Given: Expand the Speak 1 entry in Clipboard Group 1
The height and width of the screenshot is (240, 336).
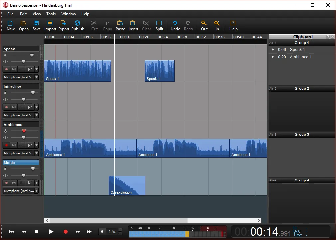Looking at the screenshot, I should 273,49.
